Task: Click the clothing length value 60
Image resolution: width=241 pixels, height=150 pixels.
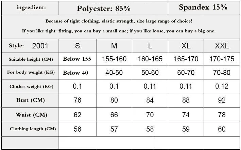Action: pos(222,129)
